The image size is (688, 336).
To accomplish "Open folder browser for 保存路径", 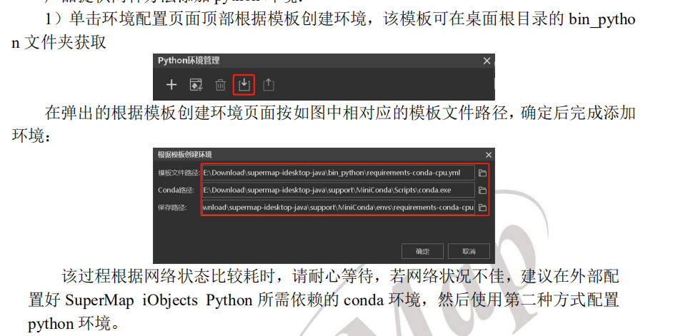I will click(x=483, y=207).
